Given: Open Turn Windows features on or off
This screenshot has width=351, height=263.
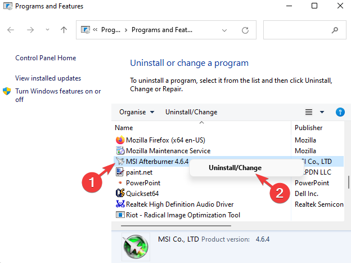Looking at the screenshot, I should pyautogui.click(x=58, y=95).
